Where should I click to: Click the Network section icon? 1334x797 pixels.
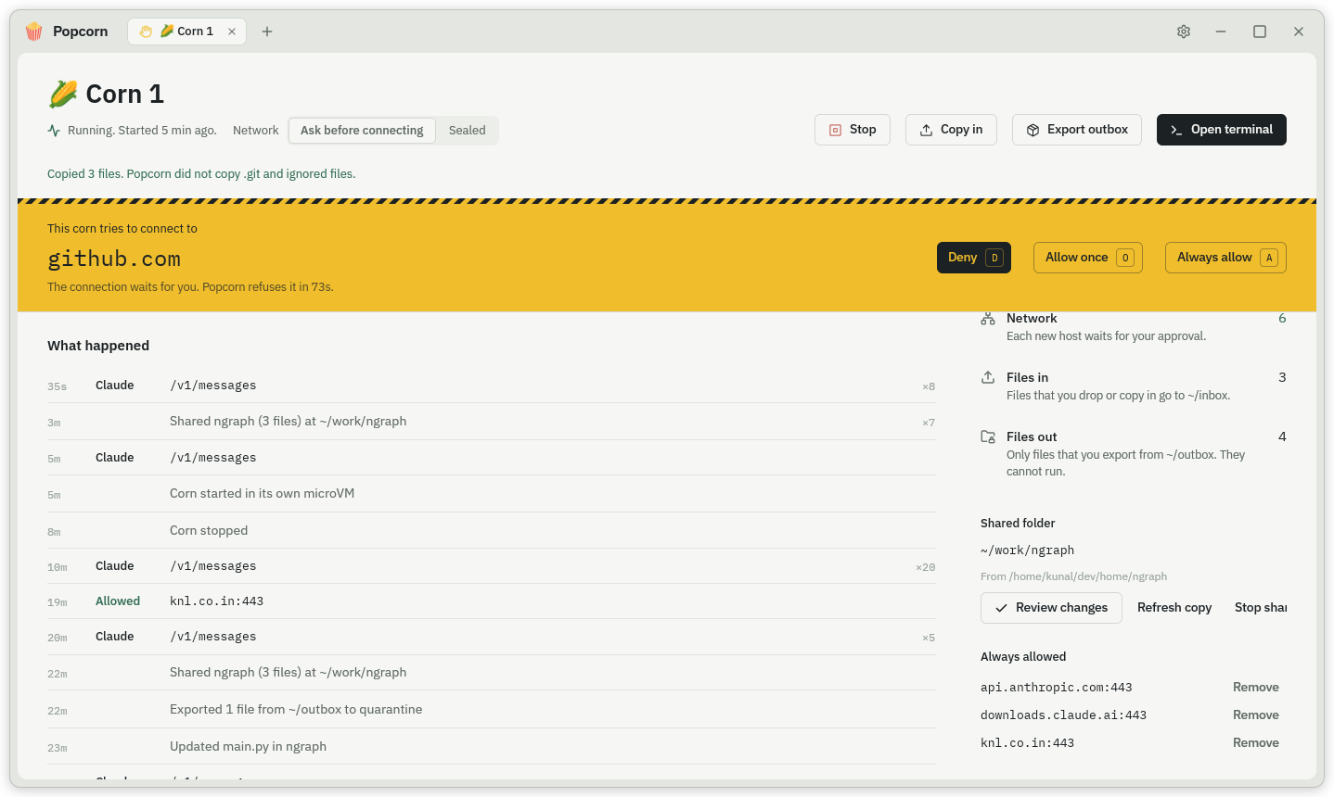click(x=988, y=319)
